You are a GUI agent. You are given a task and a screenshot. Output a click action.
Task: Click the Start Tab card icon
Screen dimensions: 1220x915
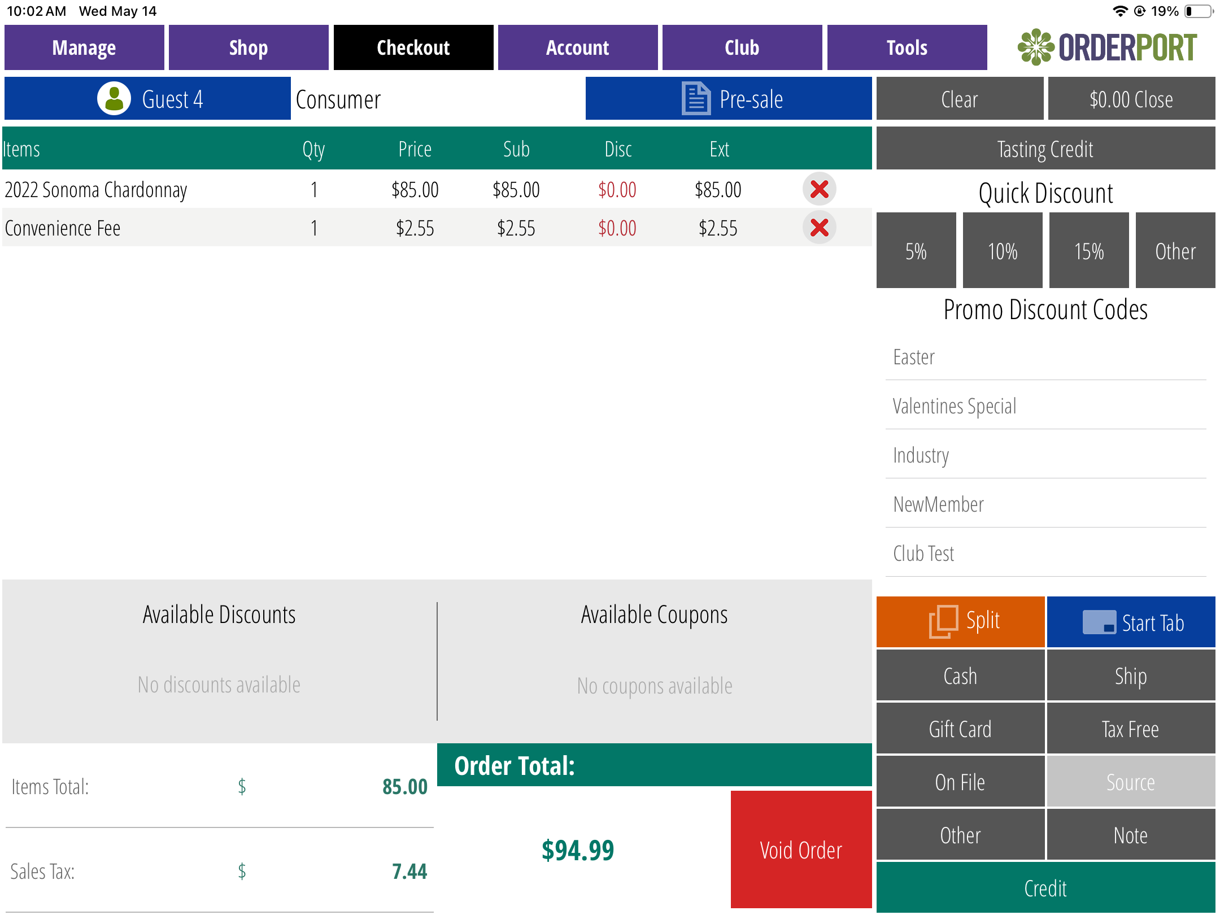coord(1099,622)
